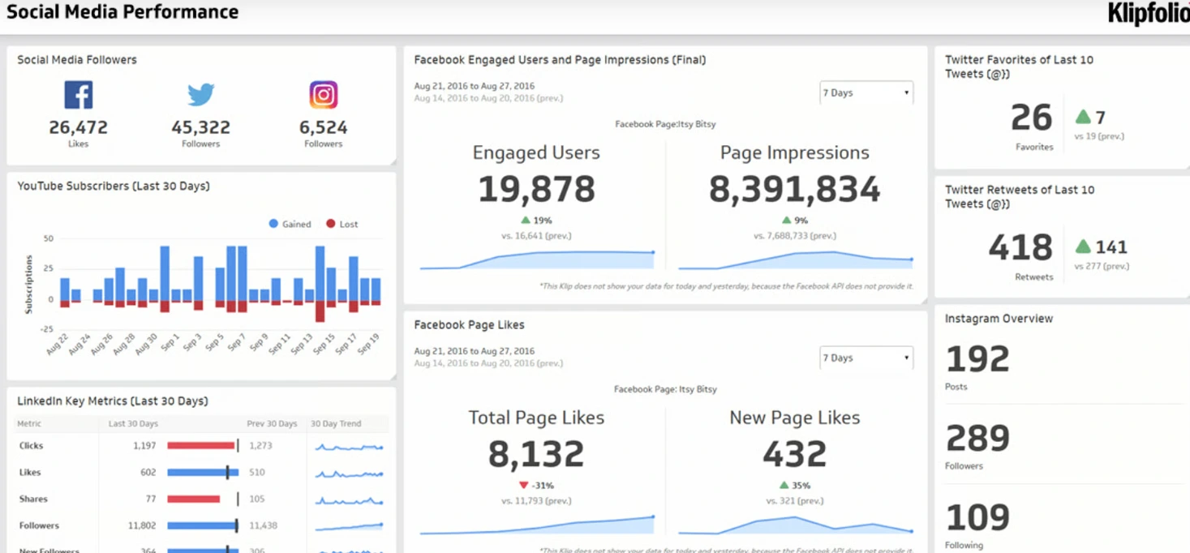The height and width of the screenshot is (553, 1190).
Task: Toggle the Gained series in chart legend
Action: [290, 224]
